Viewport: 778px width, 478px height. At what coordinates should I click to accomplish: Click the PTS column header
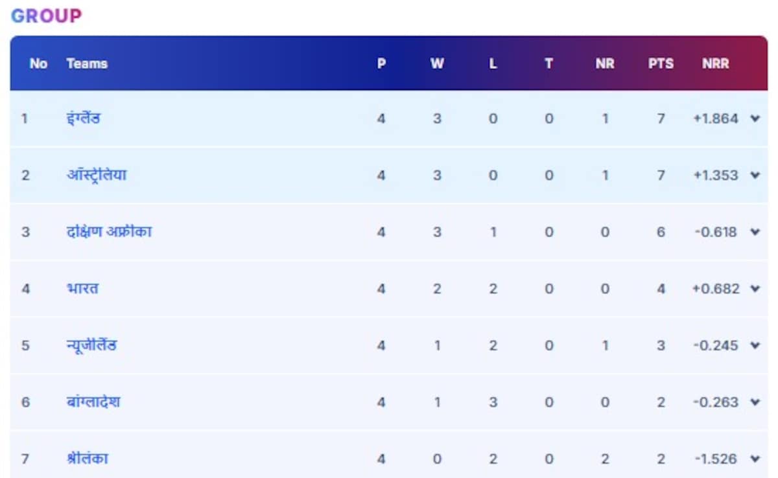pyautogui.click(x=661, y=63)
